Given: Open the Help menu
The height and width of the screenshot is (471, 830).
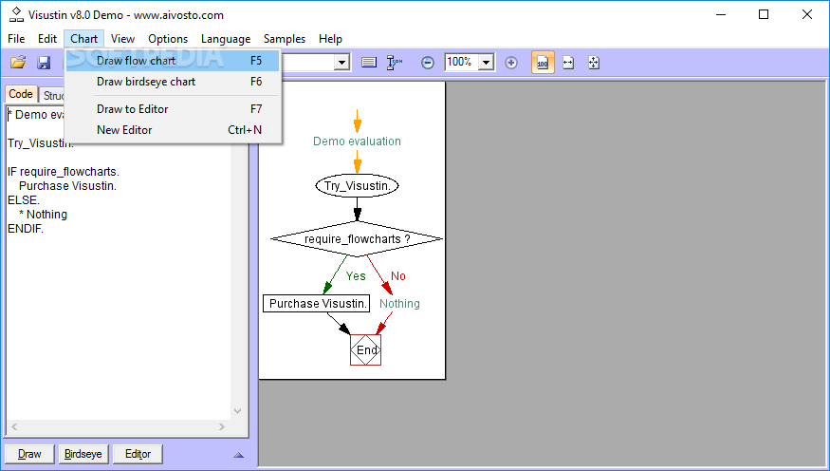Looking at the screenshot, I should [330, 39].
